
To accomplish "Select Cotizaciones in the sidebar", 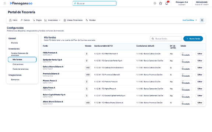I will click(x=18, y=65).
